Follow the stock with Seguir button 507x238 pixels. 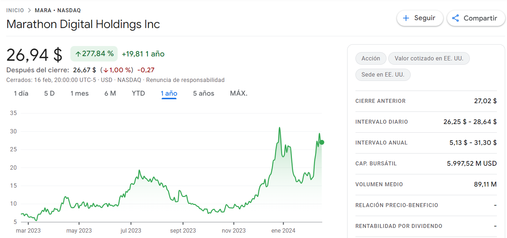coord(420,18)
